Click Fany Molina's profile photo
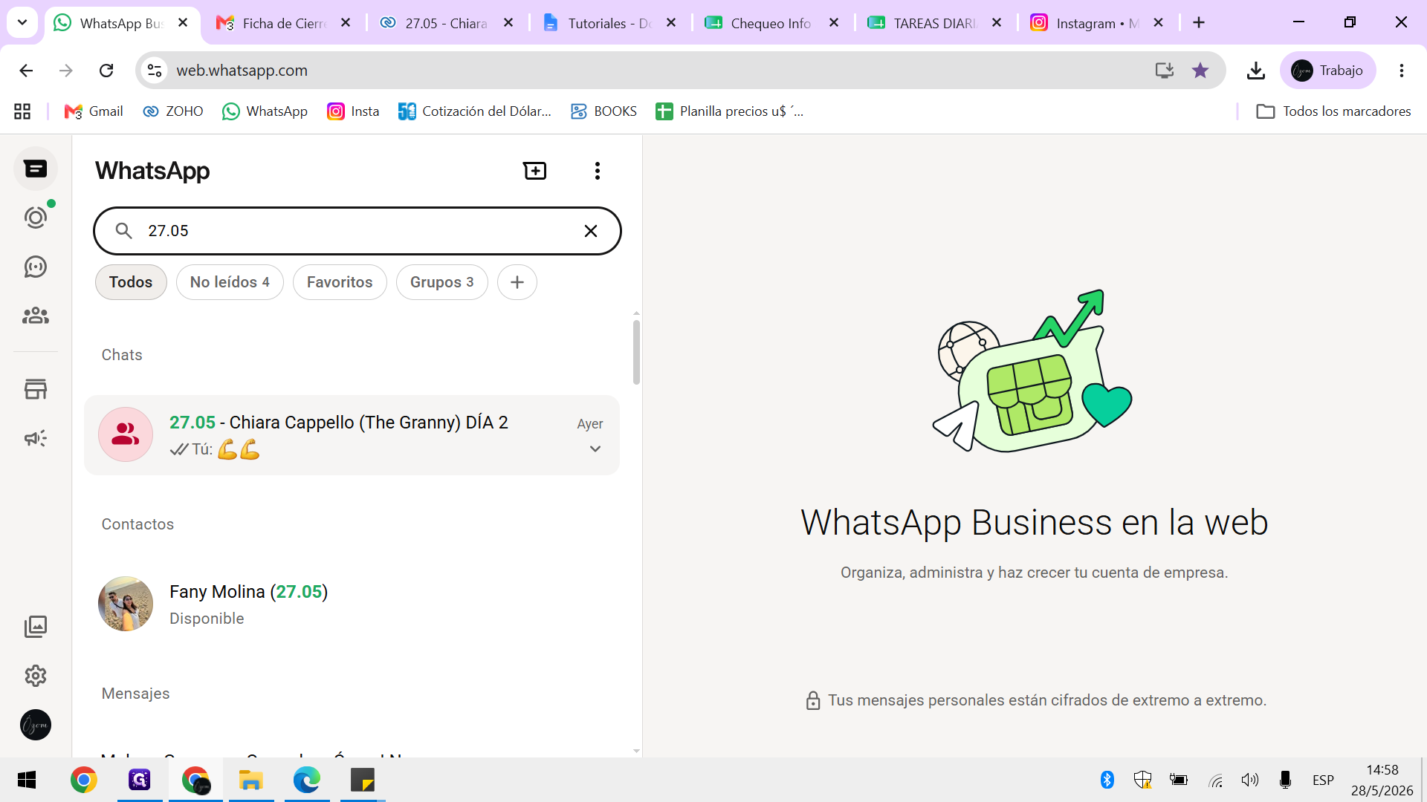Screen dimensions: 1427x802 pos(126,604)
